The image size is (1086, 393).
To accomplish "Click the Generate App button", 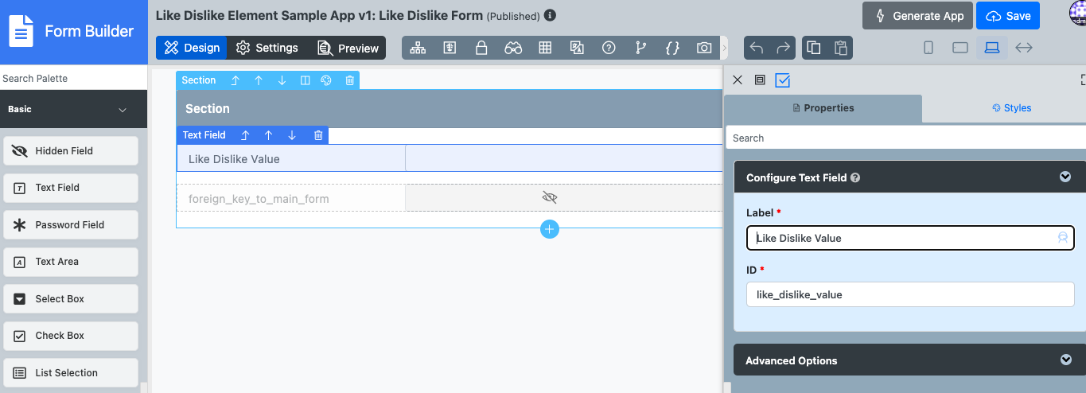I will pyautogui.click(x=918, y=15).
